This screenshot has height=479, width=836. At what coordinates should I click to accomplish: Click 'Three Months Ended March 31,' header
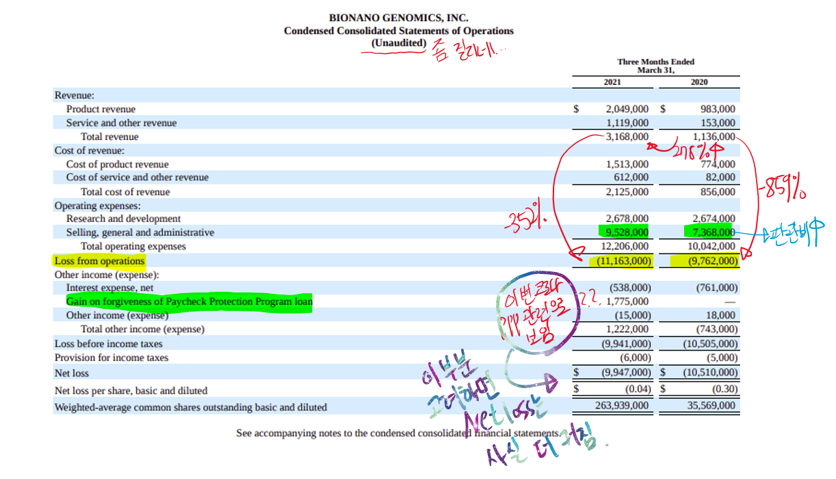(x=655, y=66)
